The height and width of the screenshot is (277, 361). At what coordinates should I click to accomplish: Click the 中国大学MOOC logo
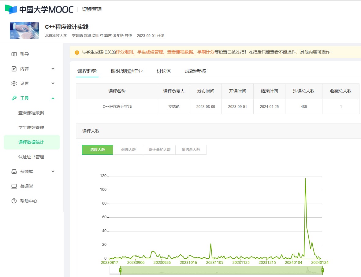[x=39, y=9]
